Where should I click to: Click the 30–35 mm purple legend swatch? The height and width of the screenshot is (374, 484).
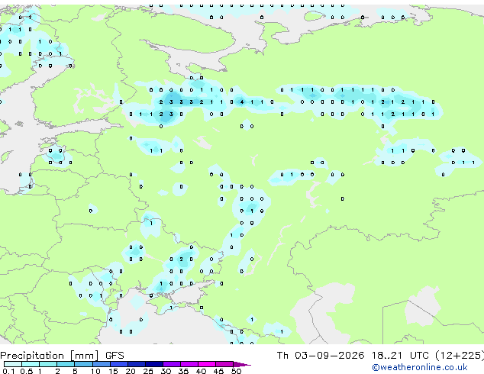click(x=171, y=364)
